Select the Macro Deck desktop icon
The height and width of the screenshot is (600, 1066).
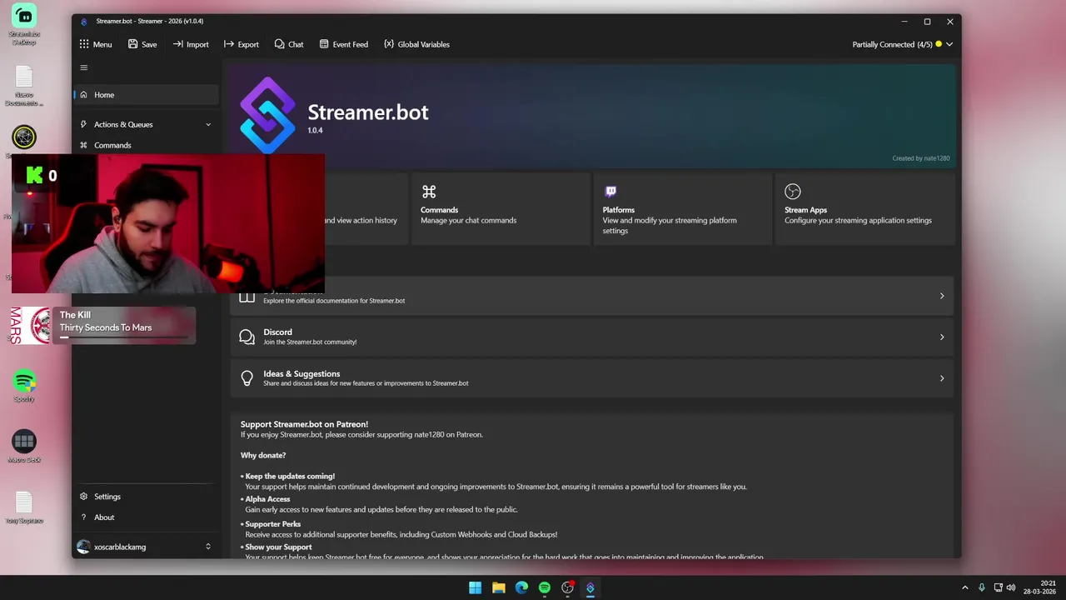24,447
